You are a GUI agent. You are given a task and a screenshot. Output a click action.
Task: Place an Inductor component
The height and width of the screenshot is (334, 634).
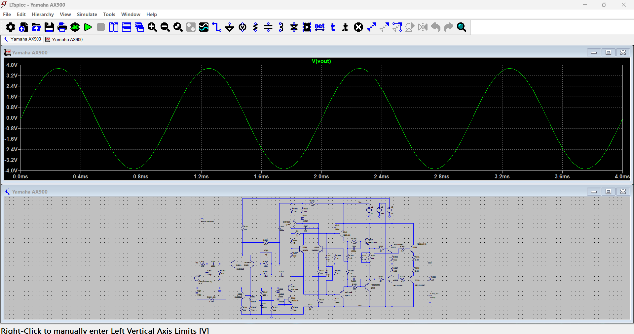tap(281, 27)
